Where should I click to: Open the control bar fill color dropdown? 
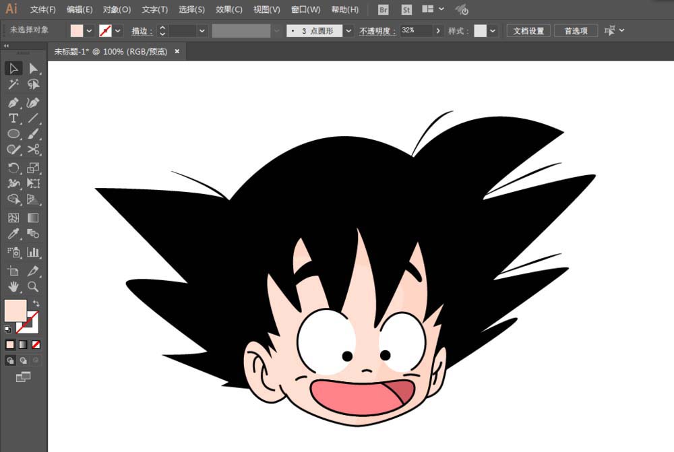pos(89,31)
